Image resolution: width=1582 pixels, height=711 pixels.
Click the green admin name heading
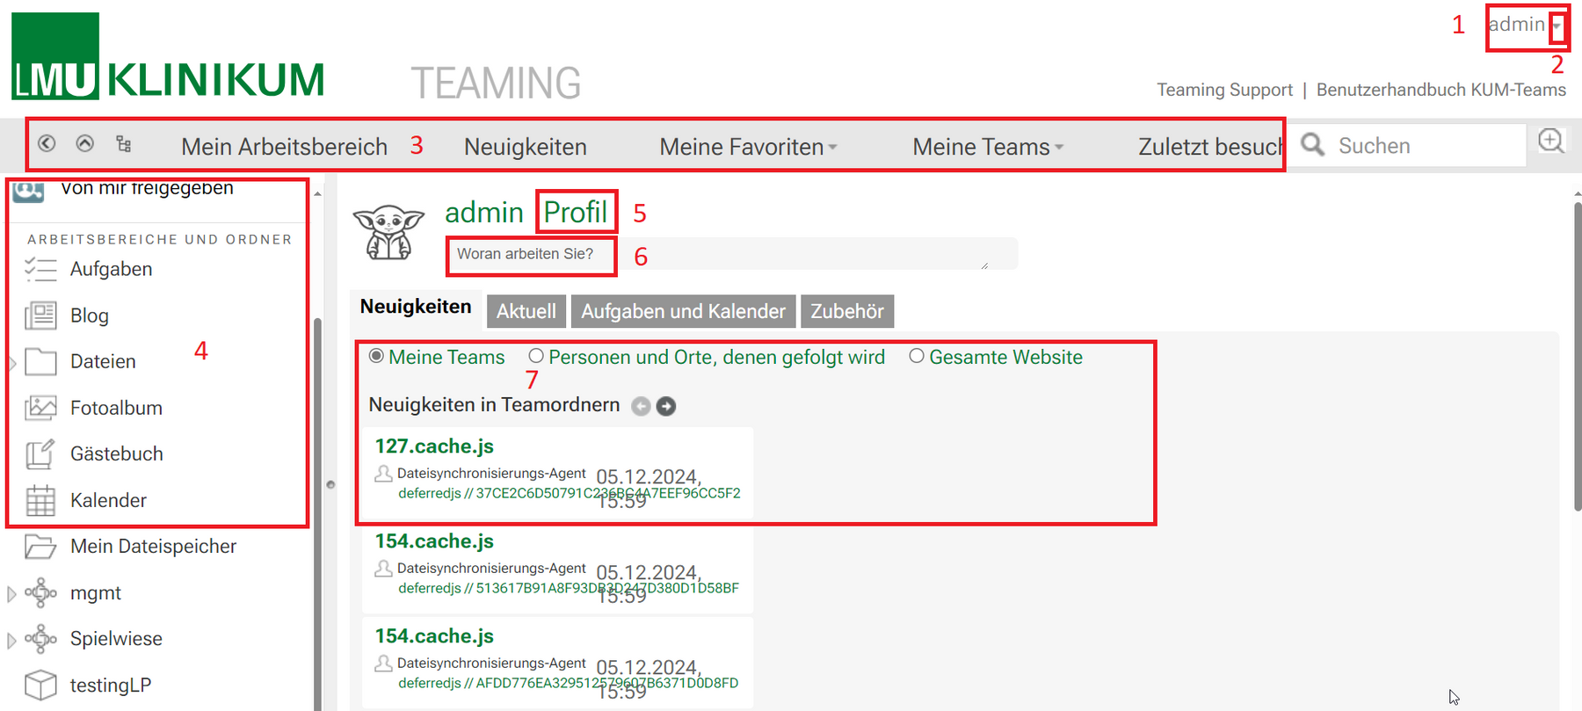pyautogui.click(x=484, y=212)
